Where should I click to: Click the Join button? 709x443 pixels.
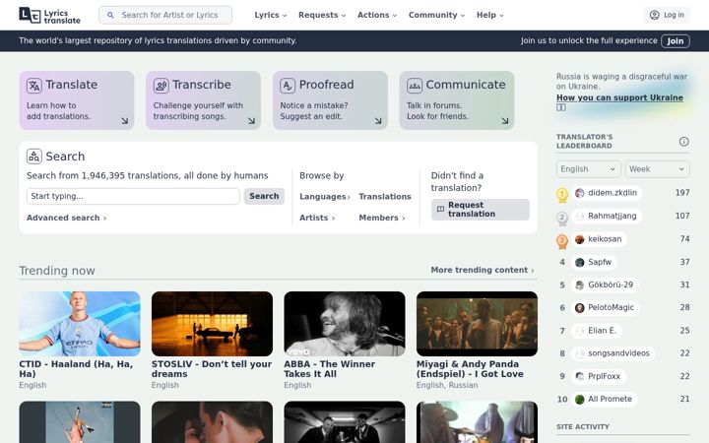click(x=676, y=41)
